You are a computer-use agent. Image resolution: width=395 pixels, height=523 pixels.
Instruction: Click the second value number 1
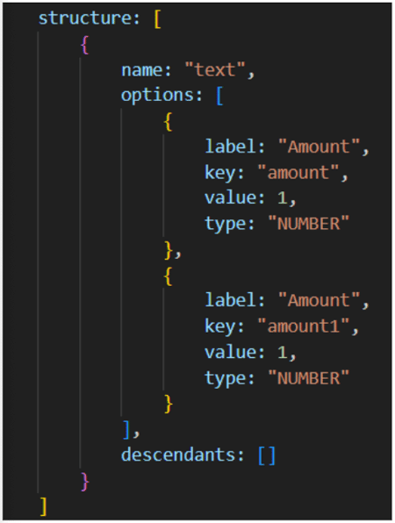tap(283, 352)
